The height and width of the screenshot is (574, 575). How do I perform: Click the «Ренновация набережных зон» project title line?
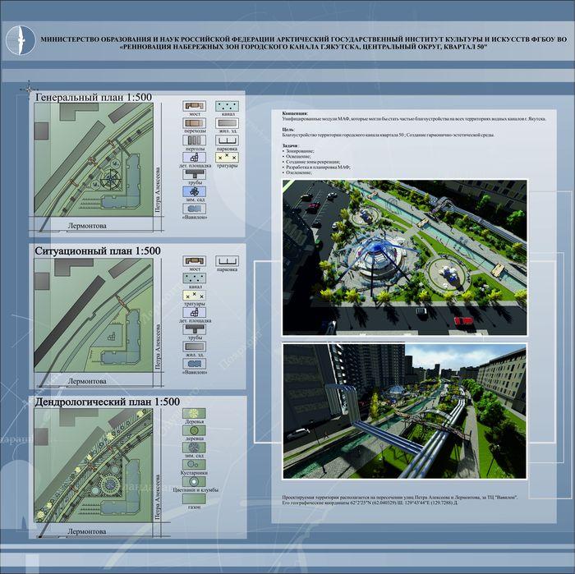(304, 47)
